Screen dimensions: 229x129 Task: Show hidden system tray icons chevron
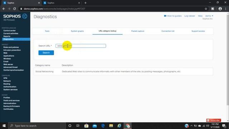coord(191,126)
